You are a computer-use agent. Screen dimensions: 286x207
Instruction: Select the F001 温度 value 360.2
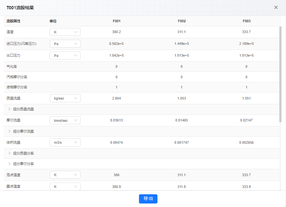tap(117, 32)
